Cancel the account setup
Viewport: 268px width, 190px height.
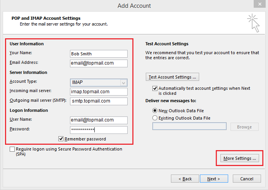tap(247, 179)
